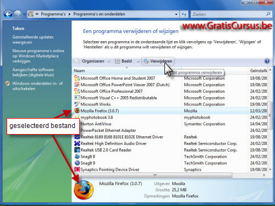Click the Verwijderen toolbar button
This screenshot has height=206, width=275.
pos(158,61)
